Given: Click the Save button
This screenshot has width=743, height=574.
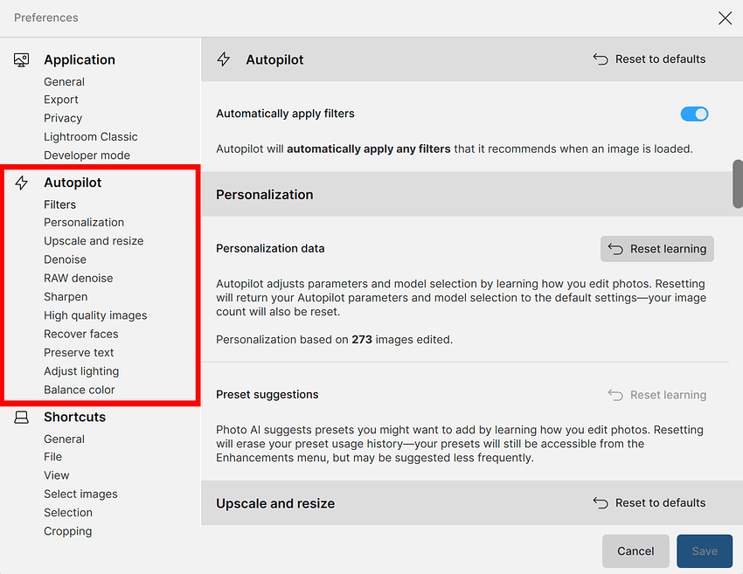Looking at the screenshot, I should [705, 551].
